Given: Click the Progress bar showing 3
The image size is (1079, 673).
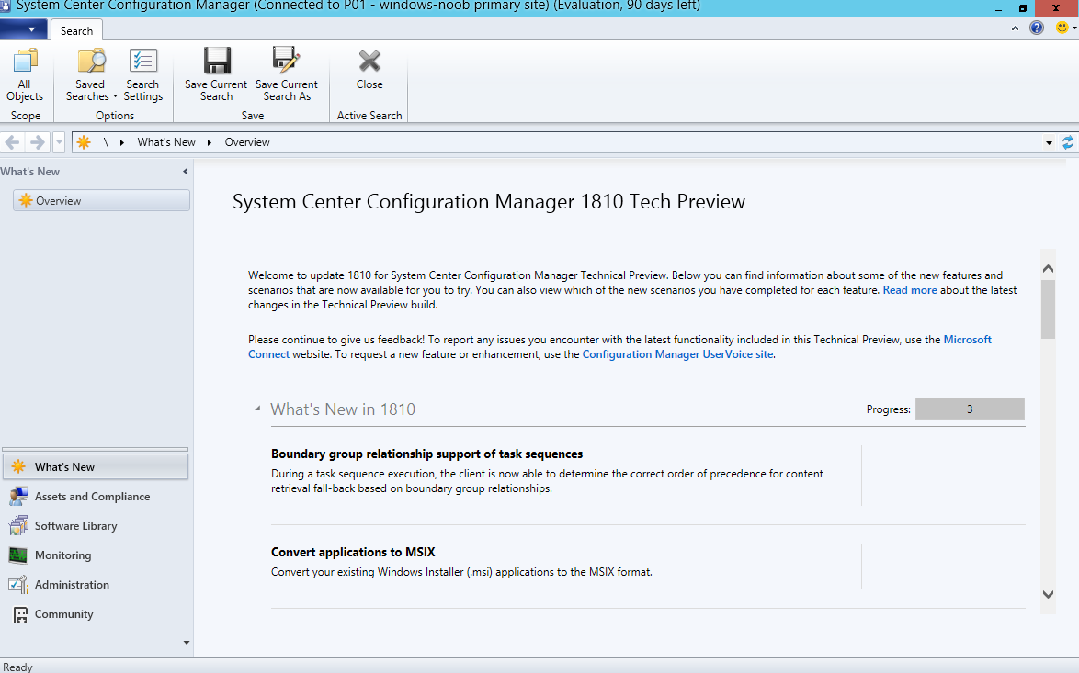Looking at the screenshot, I should (x=970, y=409).
